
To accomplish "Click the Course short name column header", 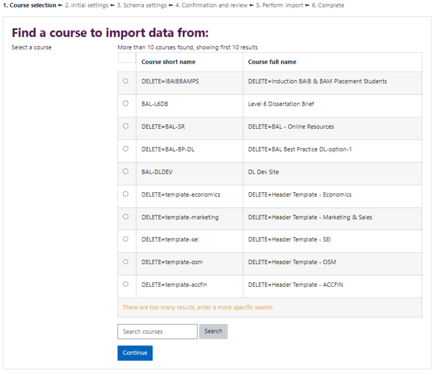I will click(169, 62).
